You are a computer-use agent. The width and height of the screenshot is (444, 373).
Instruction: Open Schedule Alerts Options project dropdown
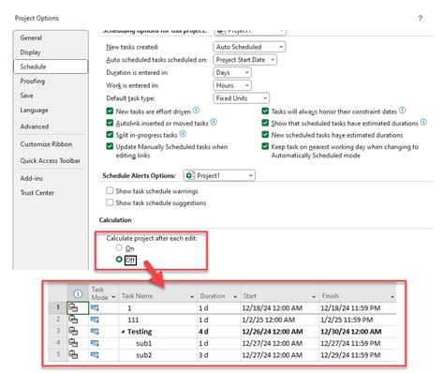click(219, 175)
